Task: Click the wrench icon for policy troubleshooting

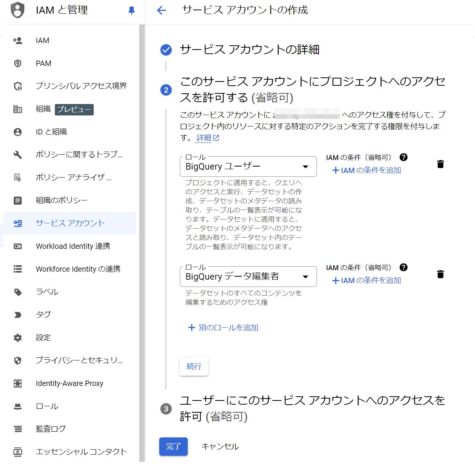Action: pos(18,155)
